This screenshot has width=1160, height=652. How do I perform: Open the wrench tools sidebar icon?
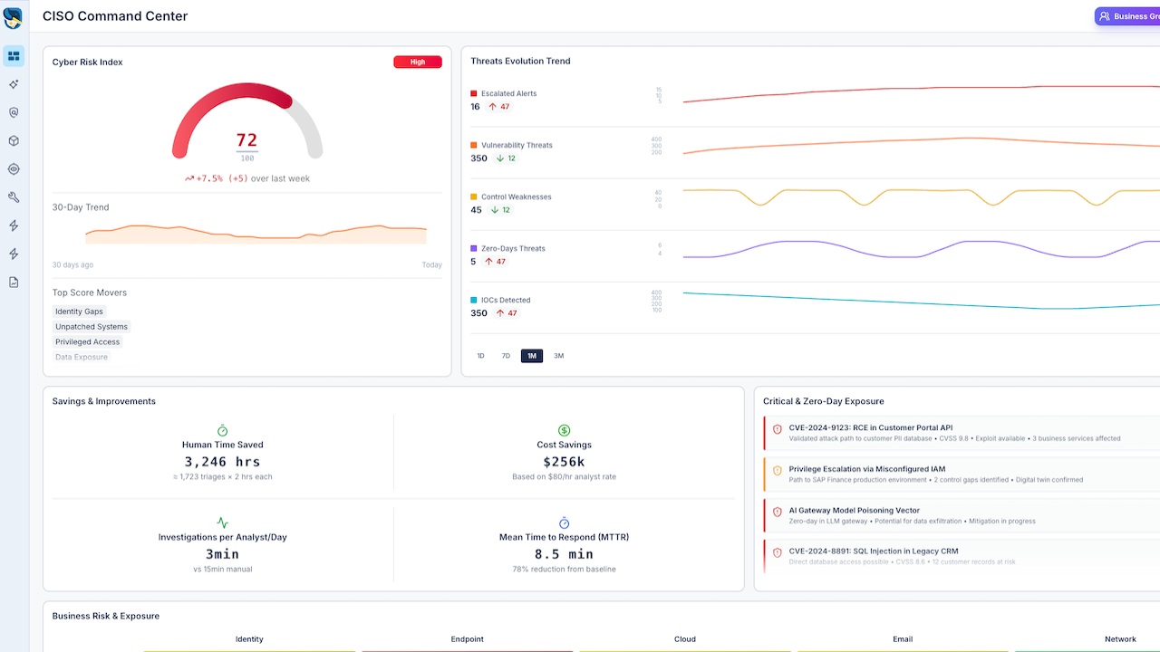coord(14,197)
